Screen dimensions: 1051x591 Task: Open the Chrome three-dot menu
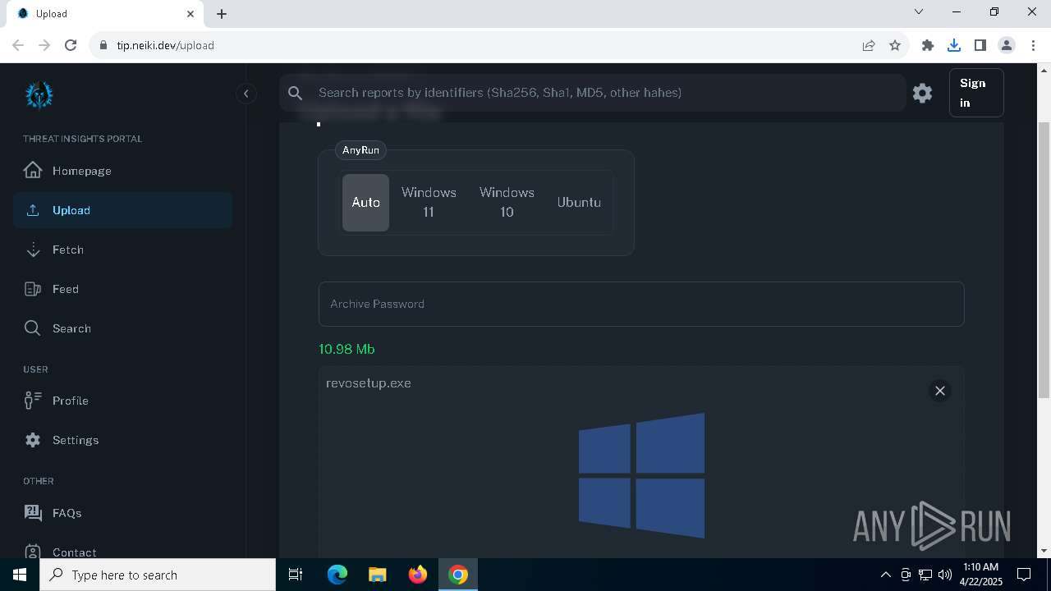pos(1033,45)
